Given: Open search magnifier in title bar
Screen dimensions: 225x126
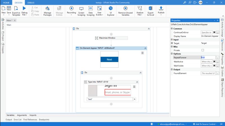Looking at the screenshot, I should click(x=184, y=3).
